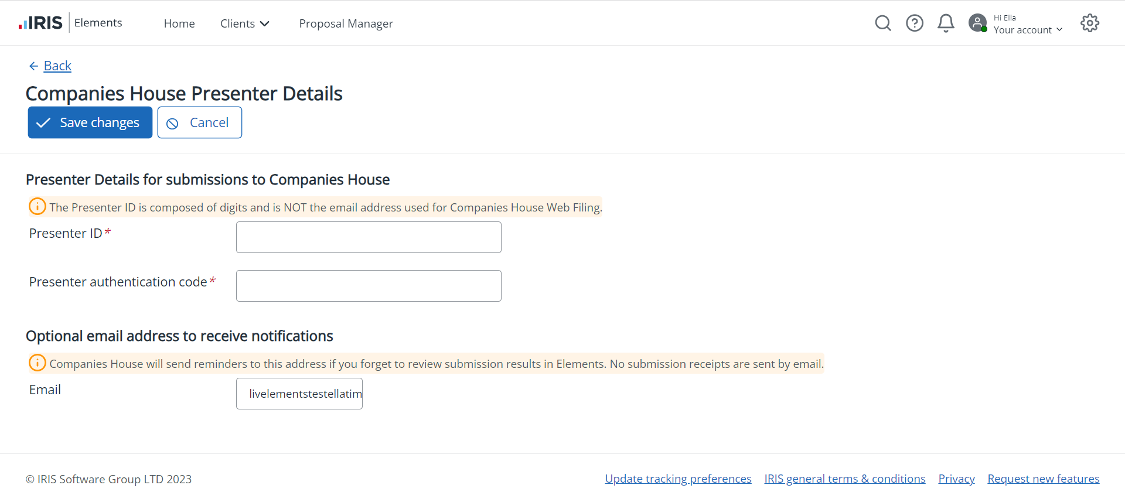Open the search magnifier icon
Image resolution: width=1125 pixels, height=502 pixels.
pyautogui.click(x=882, y=23)
